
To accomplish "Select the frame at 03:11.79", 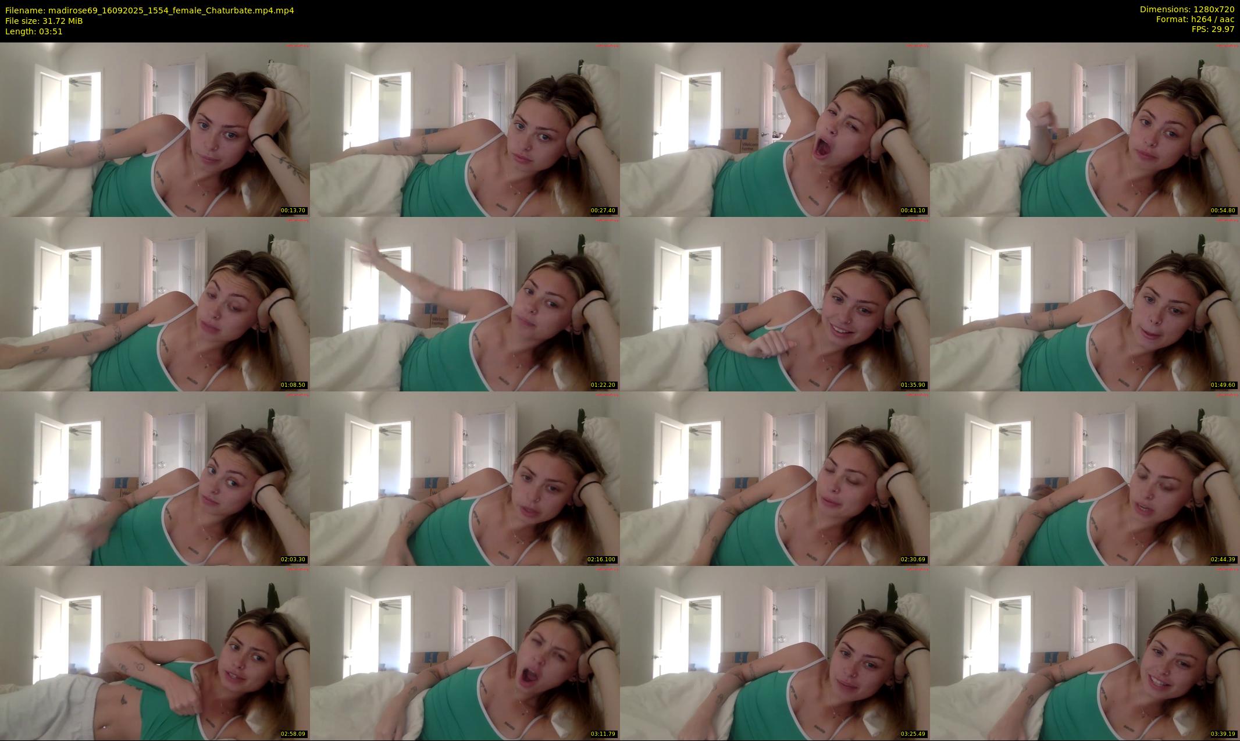I will tap(465, 653).
